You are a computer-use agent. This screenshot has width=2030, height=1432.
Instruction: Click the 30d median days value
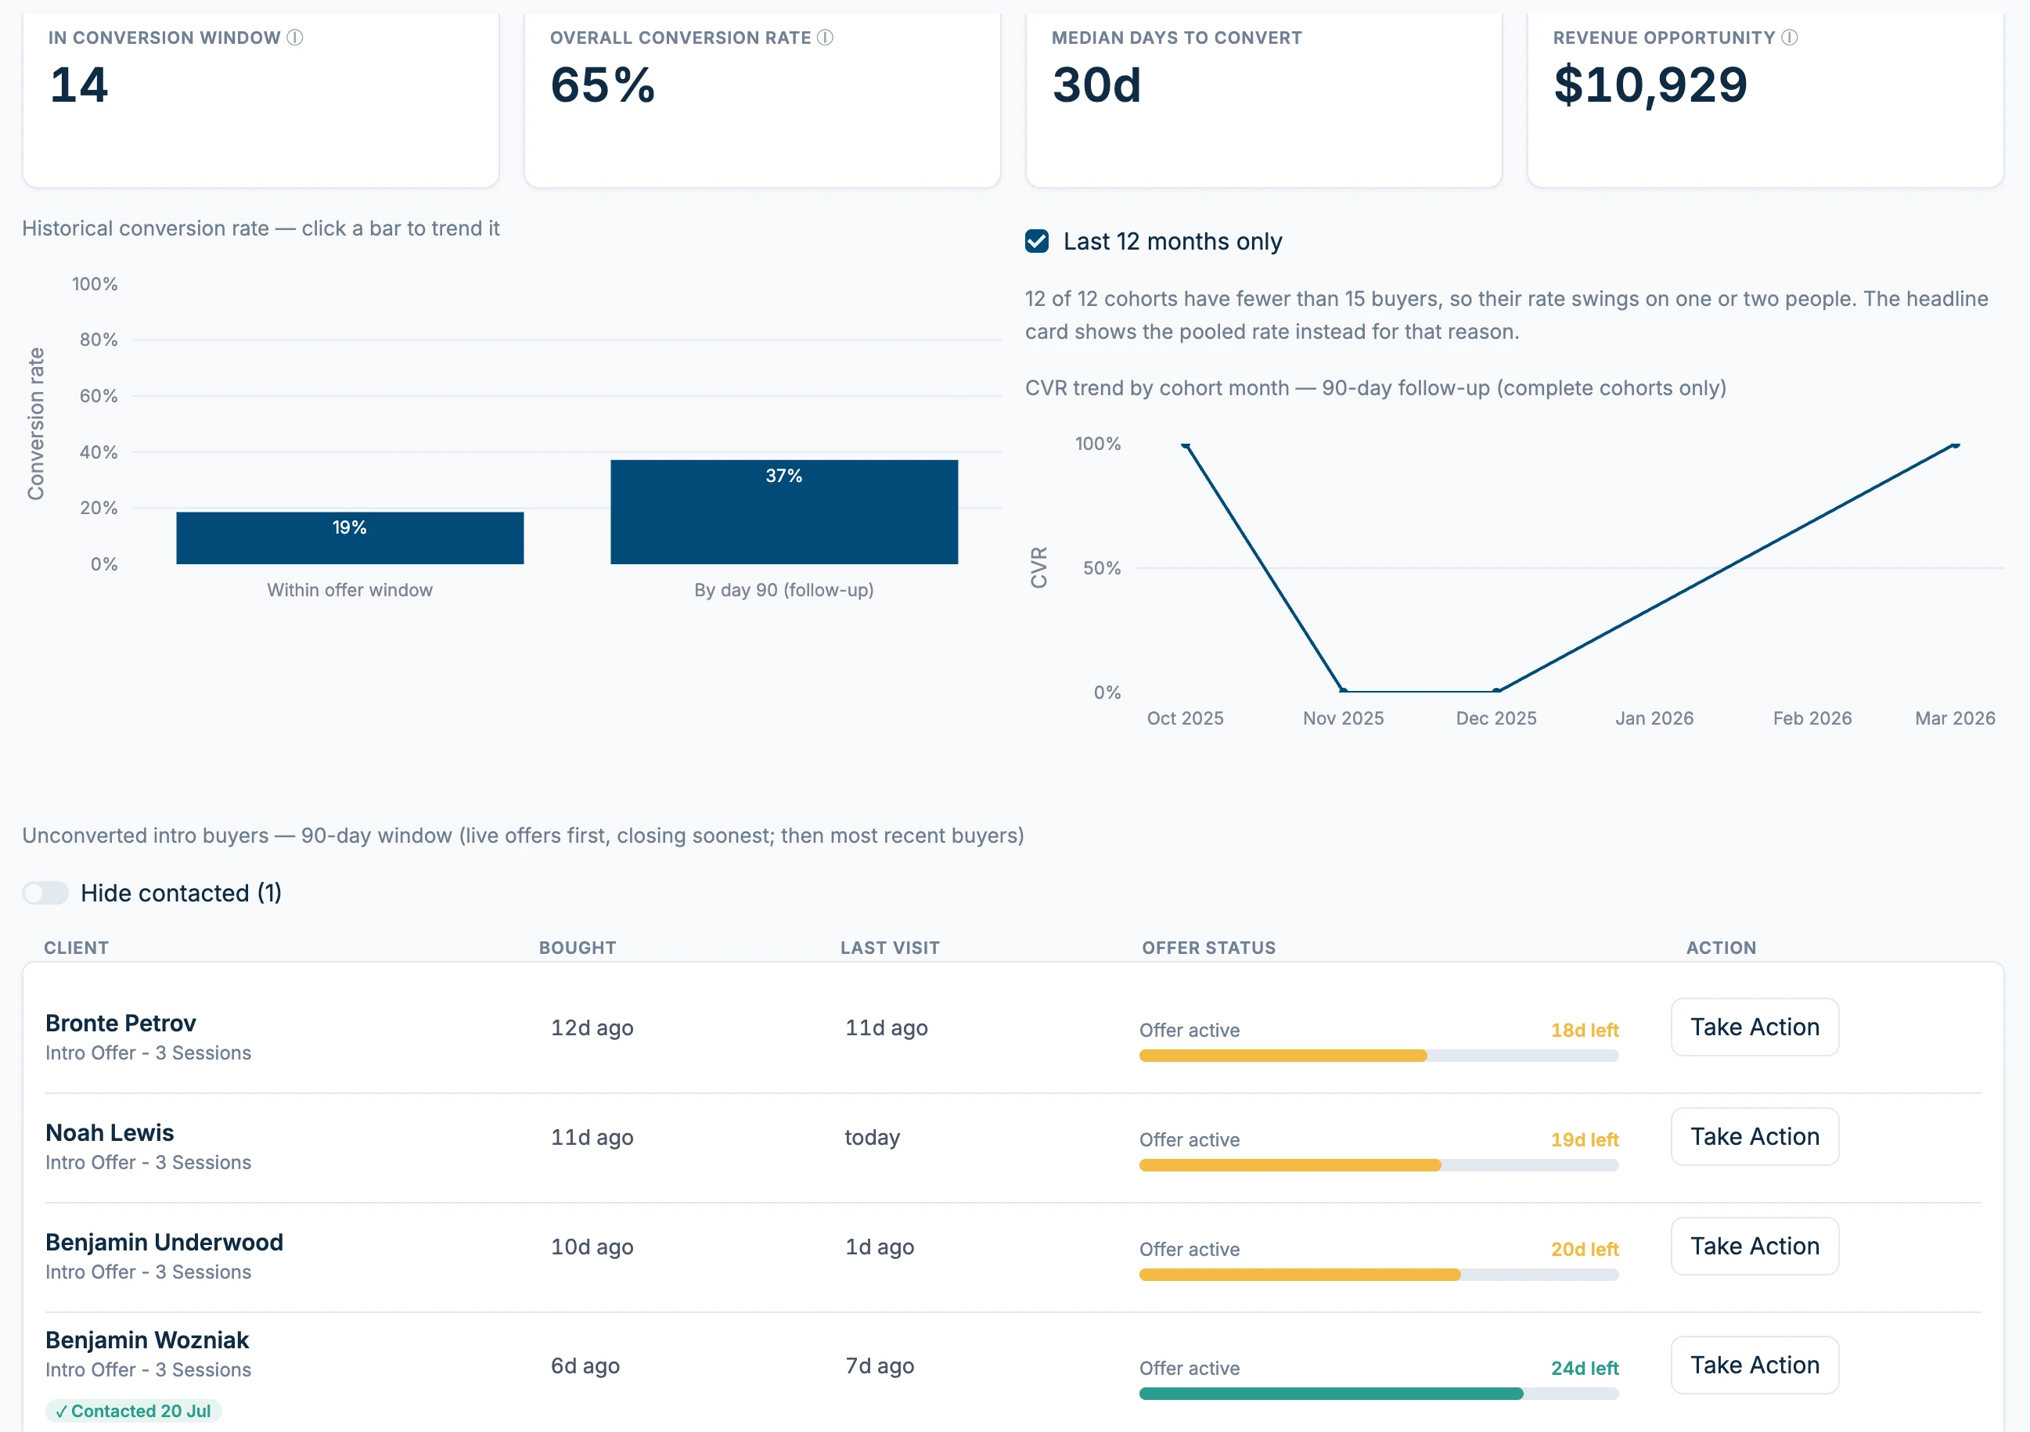[1096, 85]
